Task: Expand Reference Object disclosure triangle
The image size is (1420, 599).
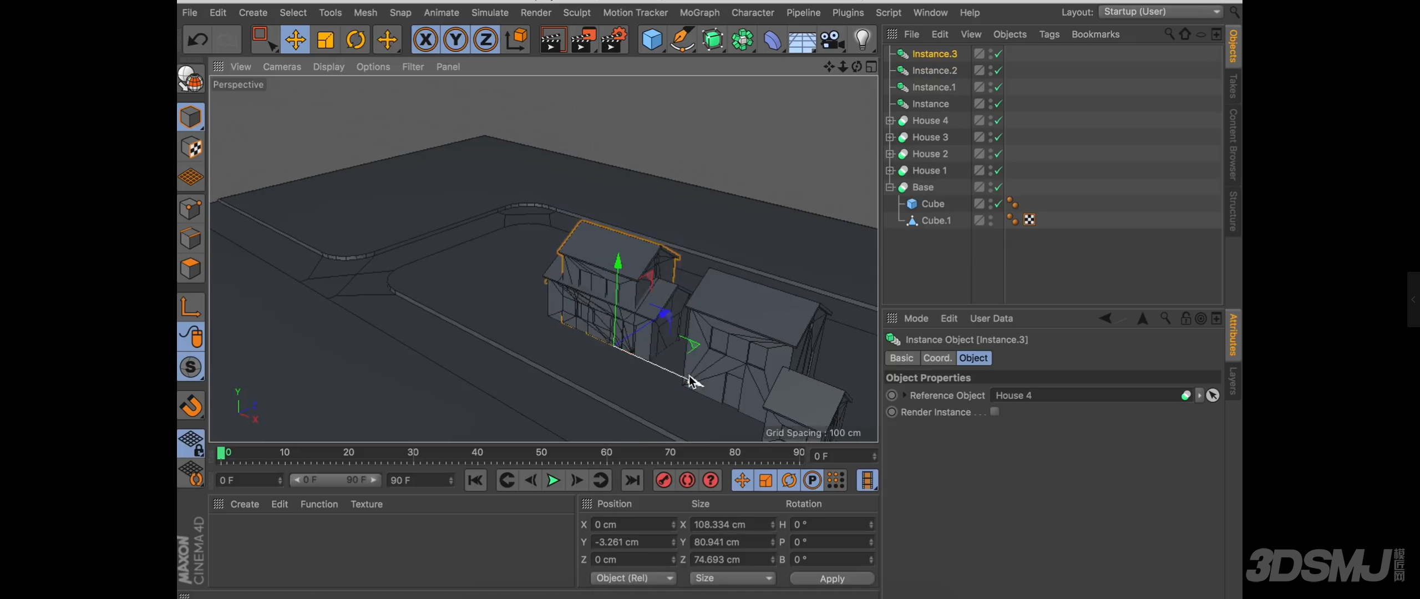Action: click(x=904, y=395)
